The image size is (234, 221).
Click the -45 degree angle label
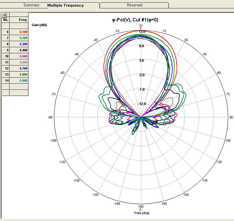76,54
